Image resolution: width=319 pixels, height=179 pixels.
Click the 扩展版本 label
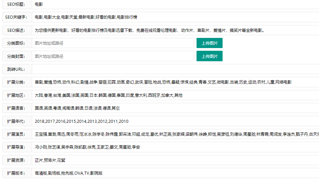(16, 173)
